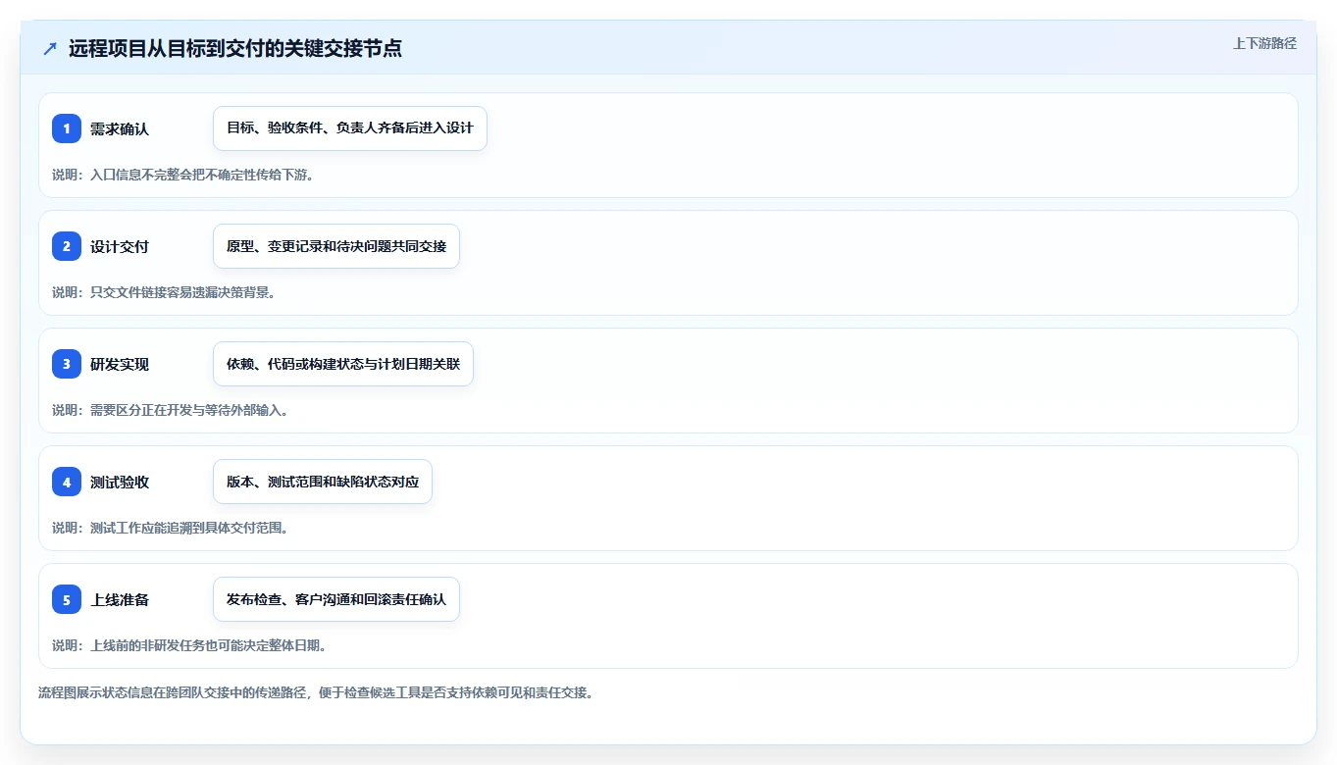Click the arrow icon beside the flowchart title
1337x765 pixels.
pyautogui.click(x=50, y=49)
